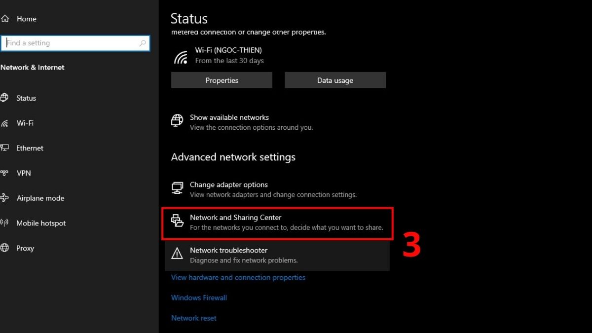Click the Show available networks globe icon
This screenshot has width=592, height=333.
177,120
